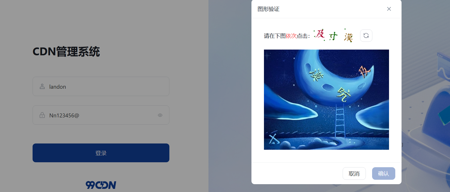Click the red 及 in the prompt line
450x192 pixels.
(320, 34)
